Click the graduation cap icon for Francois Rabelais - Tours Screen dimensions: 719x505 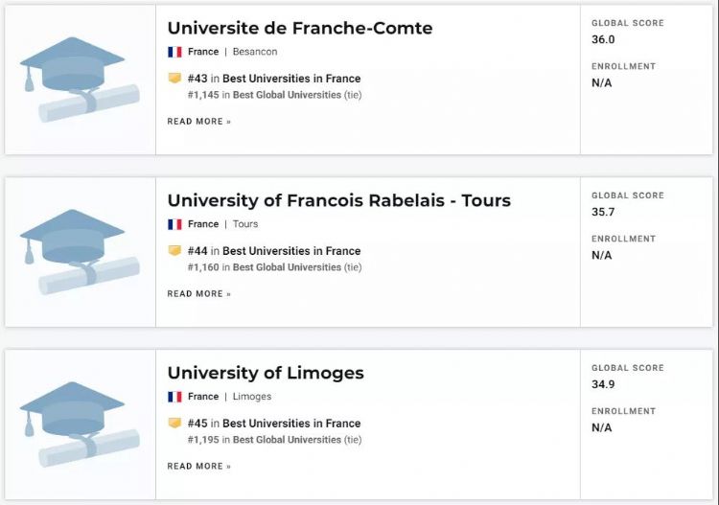(79, 251)
